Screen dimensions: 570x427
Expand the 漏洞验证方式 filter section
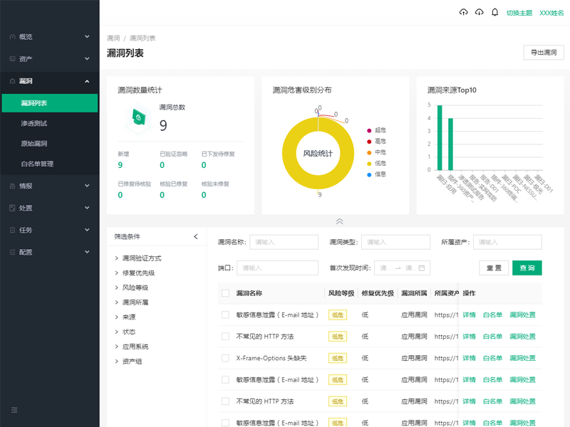(142, 258)
